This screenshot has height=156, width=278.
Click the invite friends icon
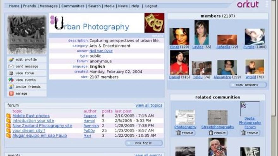(x=11, y=87)
